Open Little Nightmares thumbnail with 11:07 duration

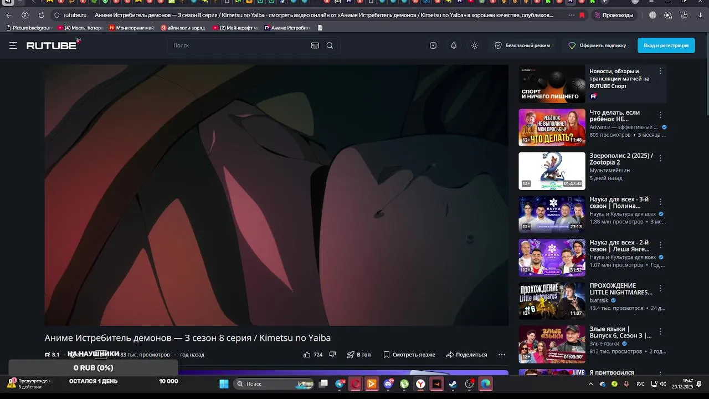(x=552, y=300)
